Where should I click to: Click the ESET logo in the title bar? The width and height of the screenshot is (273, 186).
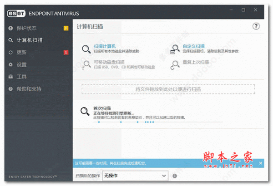pyautogui.click(x=16, y=13)
